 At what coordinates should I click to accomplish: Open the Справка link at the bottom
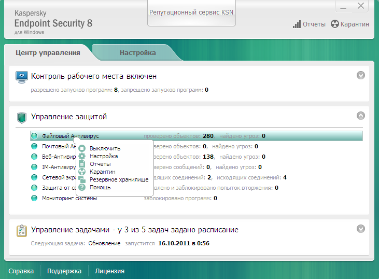pyautogui.click(x=21, y=271)
